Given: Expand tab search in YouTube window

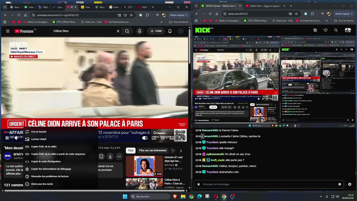Looking at the screenshot, I should coord(5,7).
